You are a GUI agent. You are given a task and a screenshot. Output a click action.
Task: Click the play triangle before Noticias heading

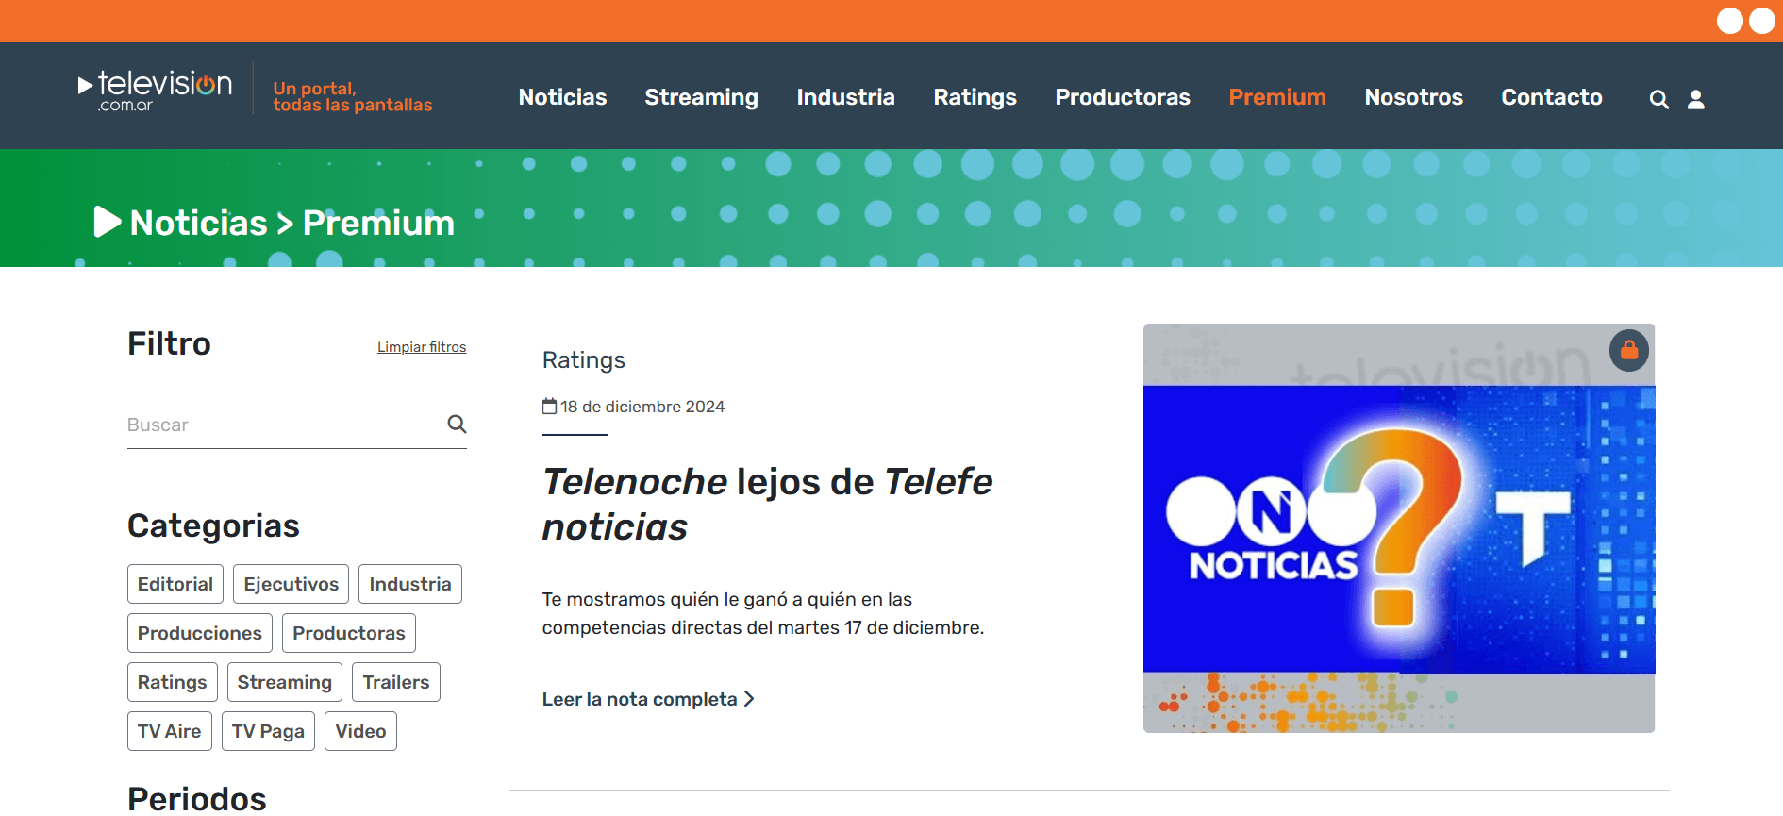pos(108,222)
